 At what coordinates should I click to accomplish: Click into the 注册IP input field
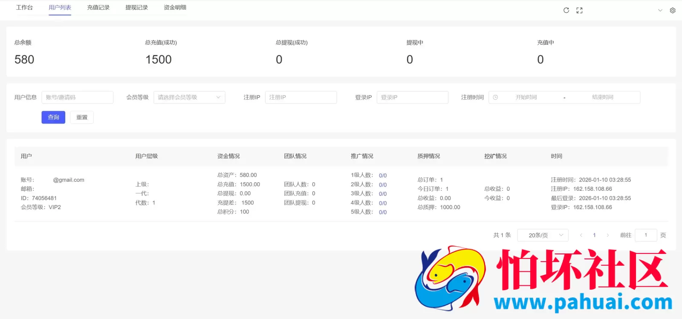(301, 97)
